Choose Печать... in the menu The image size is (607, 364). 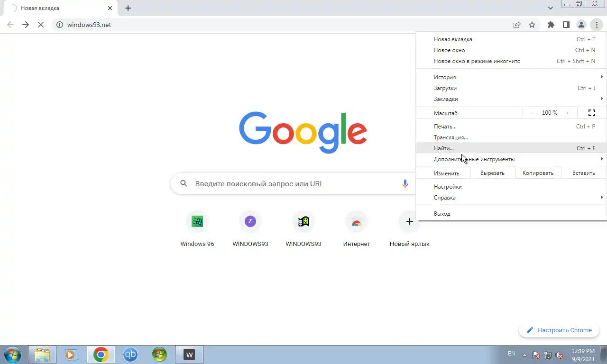[x=511, y=127]
